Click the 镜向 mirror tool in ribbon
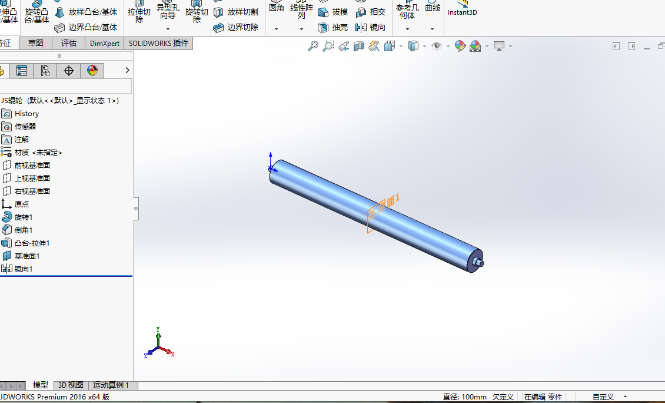The image size is (665, 403). 371,27
